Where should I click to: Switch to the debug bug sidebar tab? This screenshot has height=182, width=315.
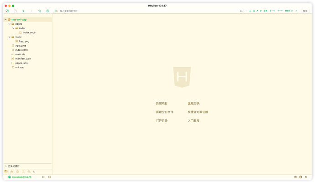pos(17,171)
